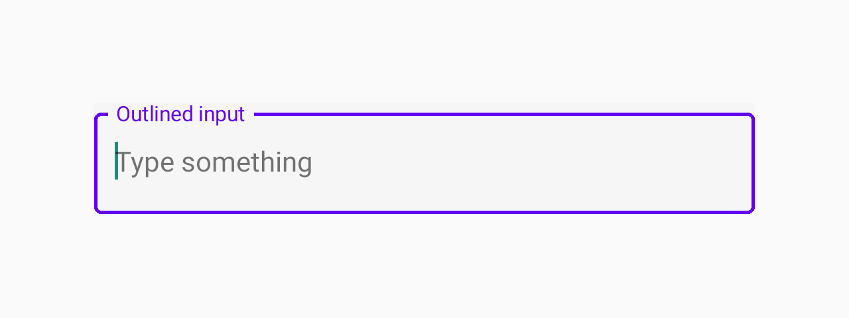Image resolution: width=849 pixels, height=318 pixels.
Task: Click the Outlined input text field
Action: tap(424, 163)
